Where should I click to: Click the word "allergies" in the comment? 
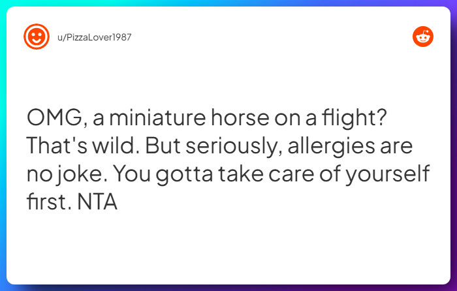click(331, 147)
